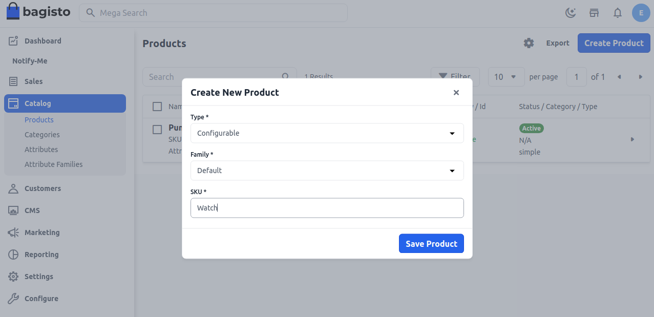654x317 pixels.
Task: Expand the Type dropdown showing Configurable
Action: [x=327, y=133]
